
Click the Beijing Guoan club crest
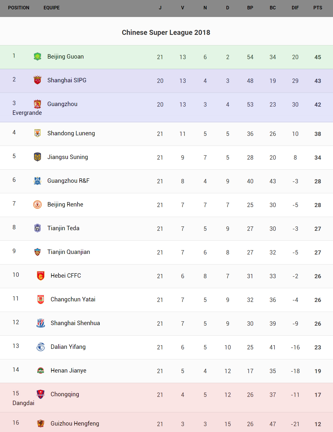(37, 56)
